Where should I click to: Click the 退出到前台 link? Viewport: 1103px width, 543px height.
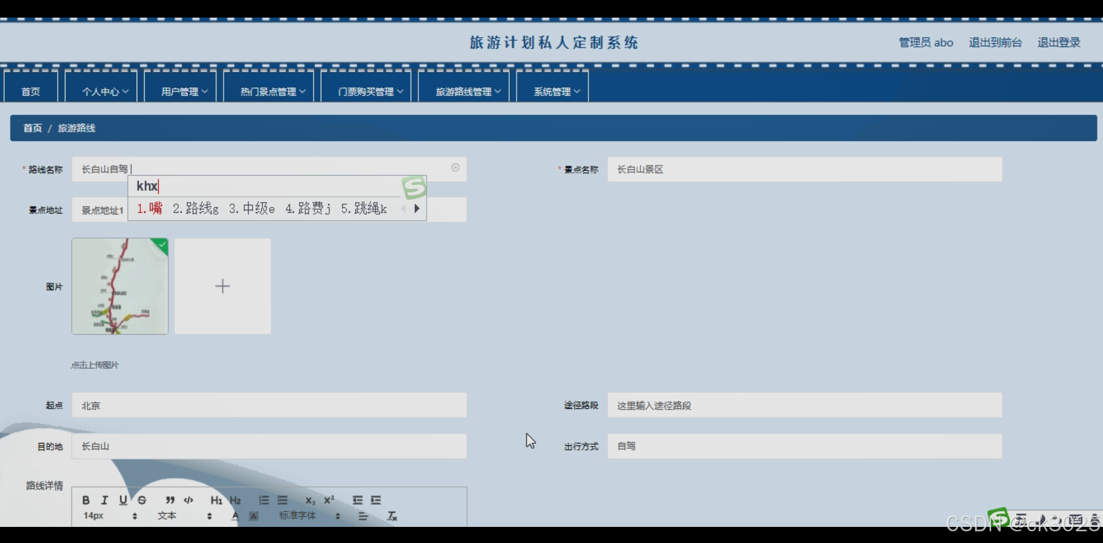[995, 43]
